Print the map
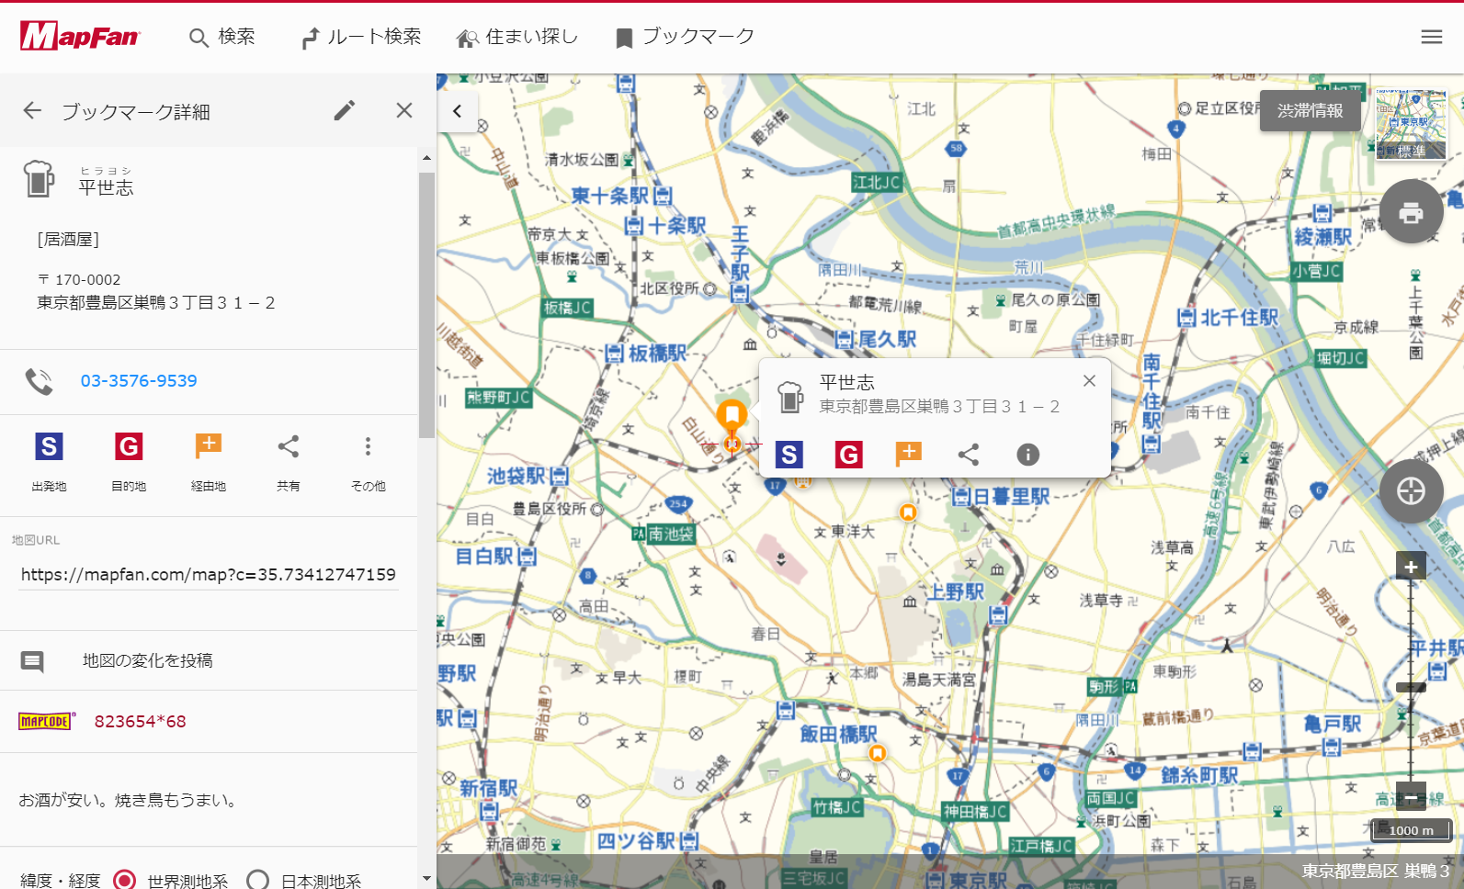This screenshot has height=889, width=1464. pyautogui.click(x=1411, y=212)
